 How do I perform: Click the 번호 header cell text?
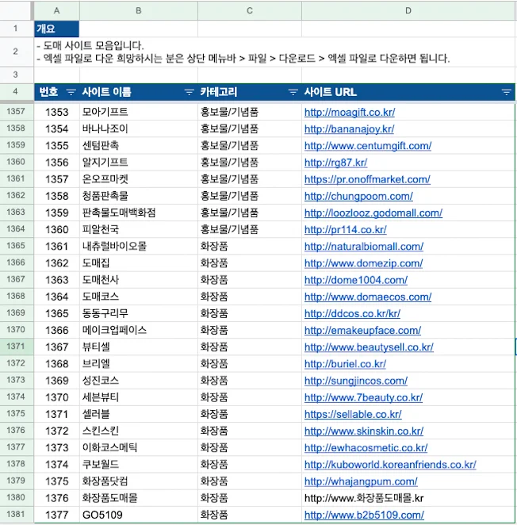click(x=48, y=92)
